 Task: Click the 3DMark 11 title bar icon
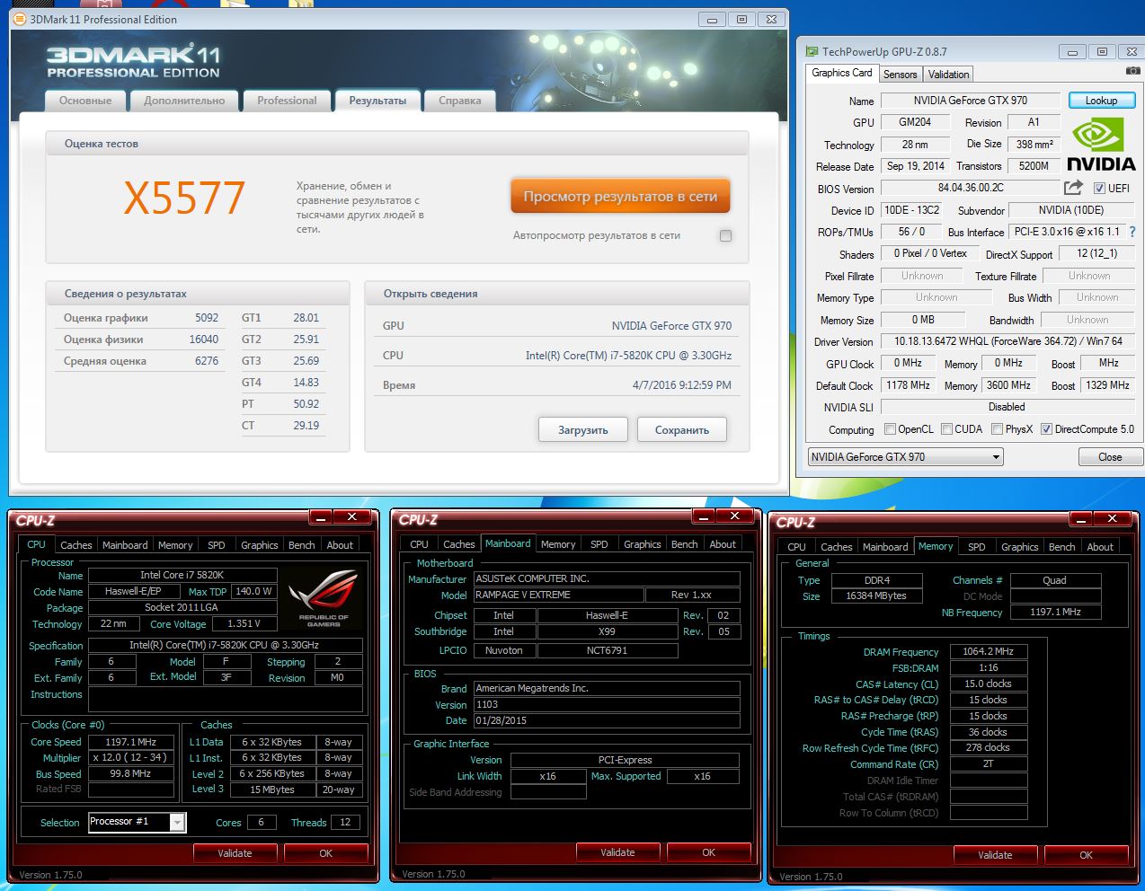(x=20, y=19)
